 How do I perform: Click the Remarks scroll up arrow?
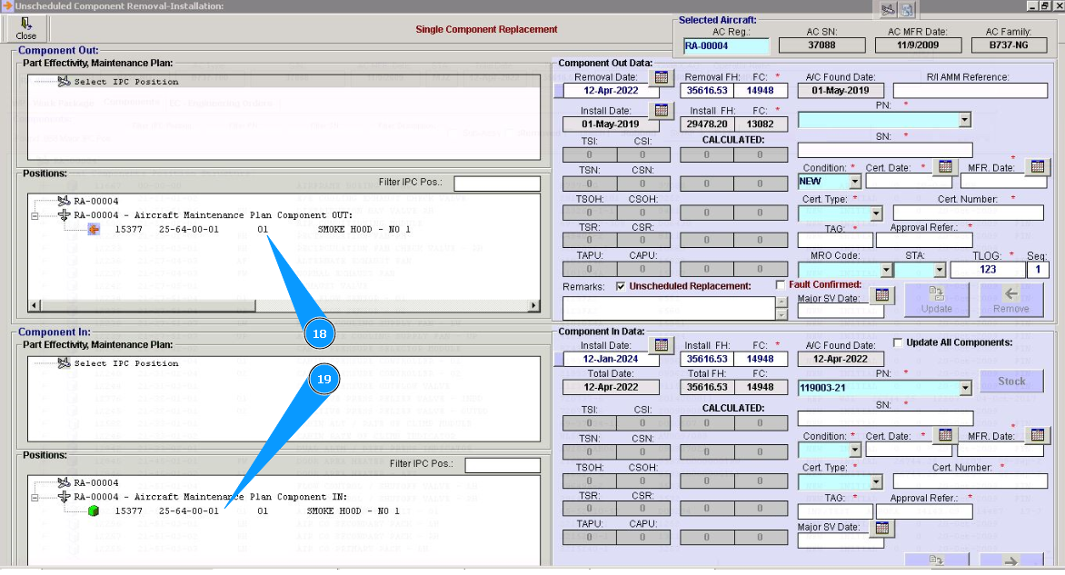(x=781, y=302)
